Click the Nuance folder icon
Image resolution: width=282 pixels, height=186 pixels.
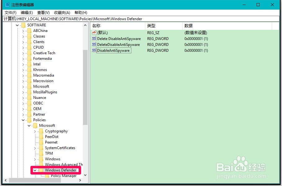(29, 98)
